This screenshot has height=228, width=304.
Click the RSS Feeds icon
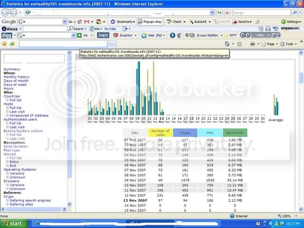tap(239, 44)
